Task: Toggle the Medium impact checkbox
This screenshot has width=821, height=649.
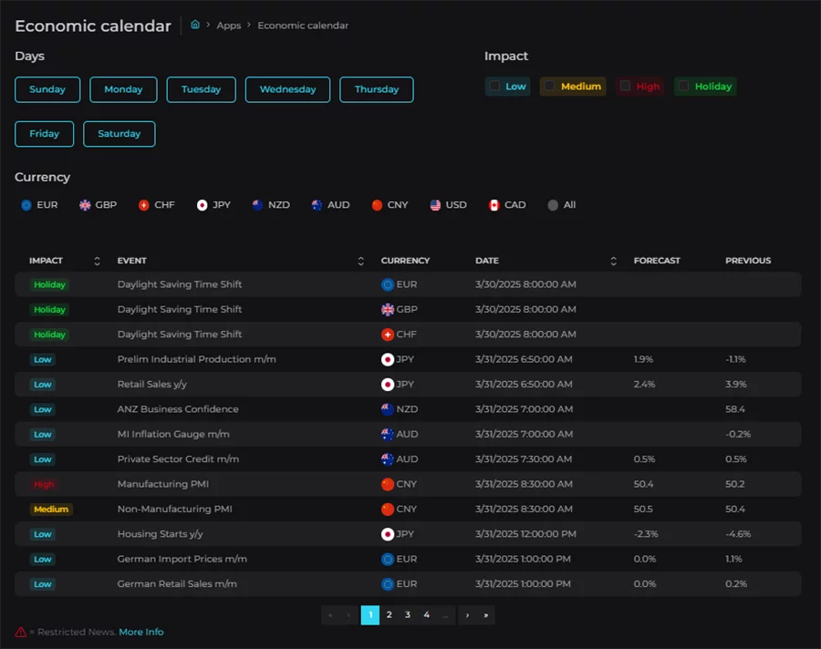Action: pyautogui.click(x=549, y=86)
